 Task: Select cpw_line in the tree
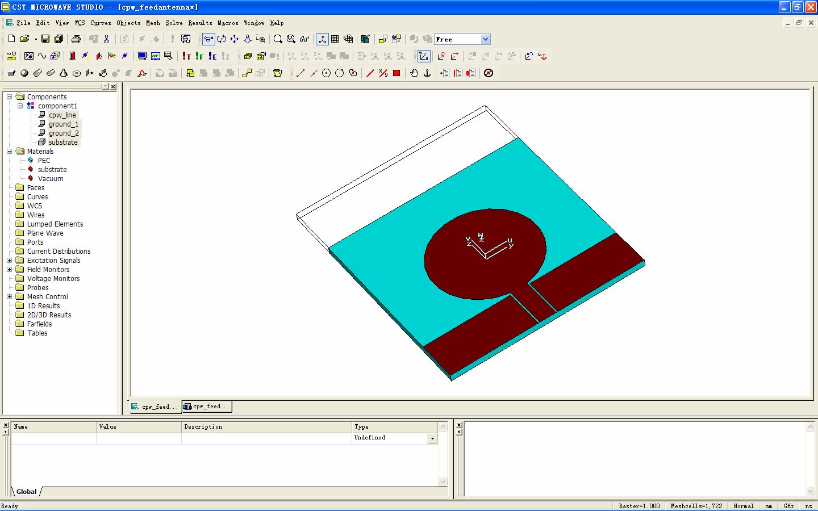(x=62, y=115)
